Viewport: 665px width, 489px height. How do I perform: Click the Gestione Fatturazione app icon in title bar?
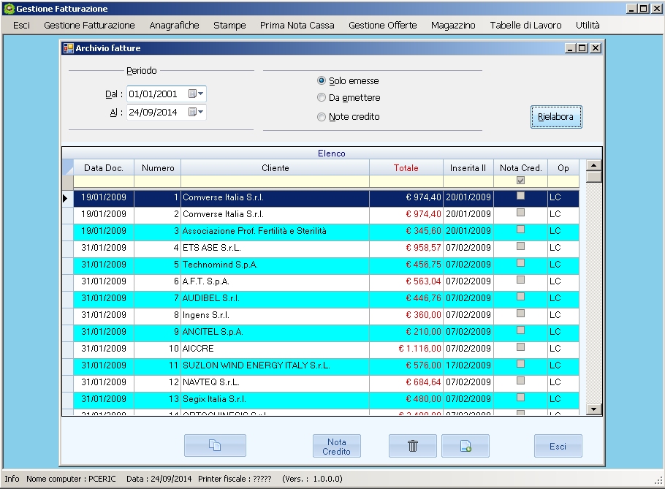9,9
